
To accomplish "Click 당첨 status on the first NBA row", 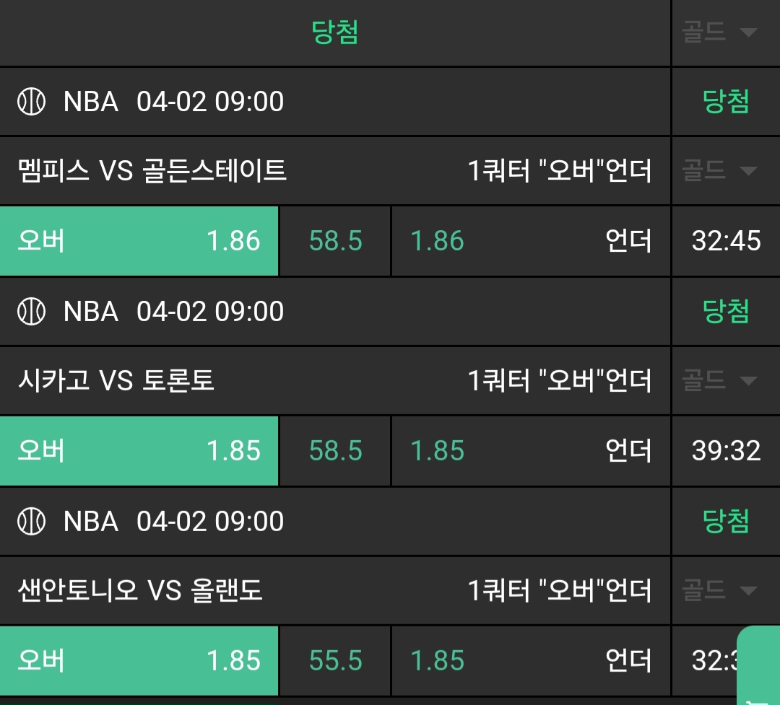I will [x=726, y=102].
